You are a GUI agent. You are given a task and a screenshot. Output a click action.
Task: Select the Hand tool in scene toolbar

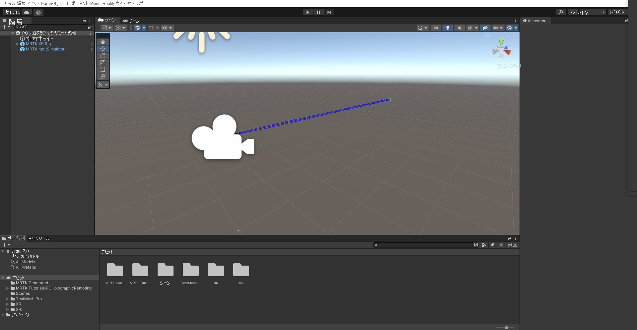coord(103,42)
